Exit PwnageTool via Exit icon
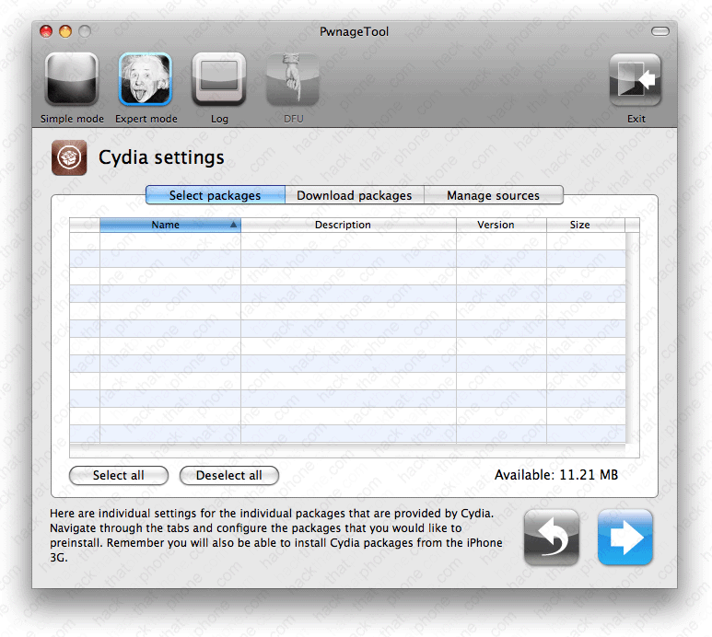This screenshot has height=637, width=712. coord(636,80)
